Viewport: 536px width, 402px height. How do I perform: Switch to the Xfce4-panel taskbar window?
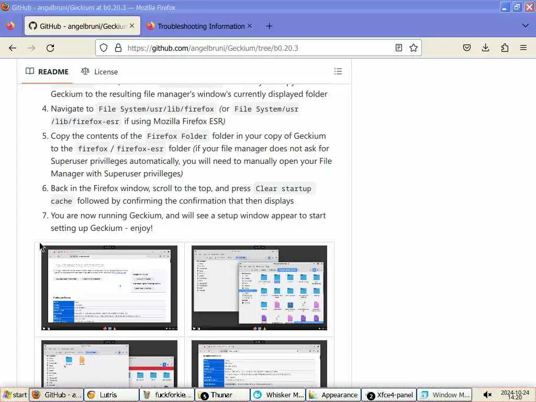tap(389, 395)
